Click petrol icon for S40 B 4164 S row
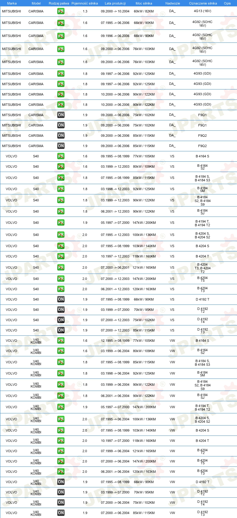The height and width of the screenshot is (518, 237). coord(61,156)
